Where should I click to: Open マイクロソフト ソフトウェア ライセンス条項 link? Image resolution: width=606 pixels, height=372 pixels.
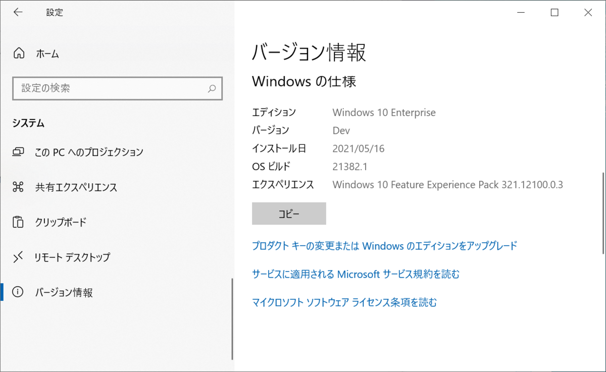pos(344,302)
